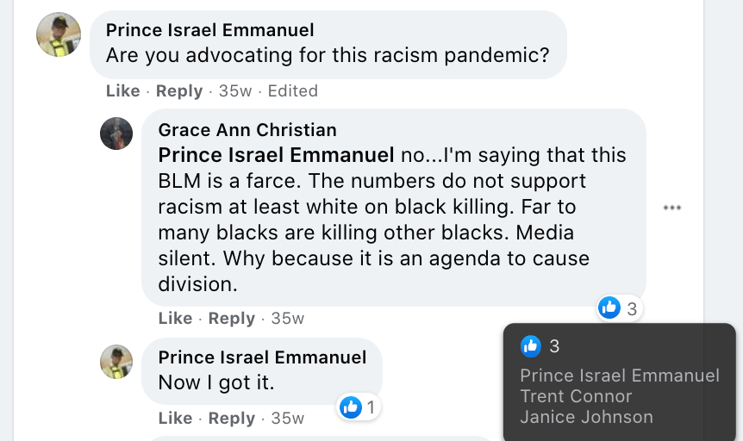Click the like reaction icon showing 1
Viewport: 743px width, 441px height.
pos(351,407)
